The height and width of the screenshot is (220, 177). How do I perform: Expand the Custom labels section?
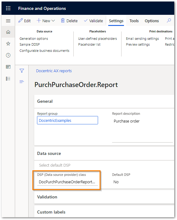coord(104,212)
